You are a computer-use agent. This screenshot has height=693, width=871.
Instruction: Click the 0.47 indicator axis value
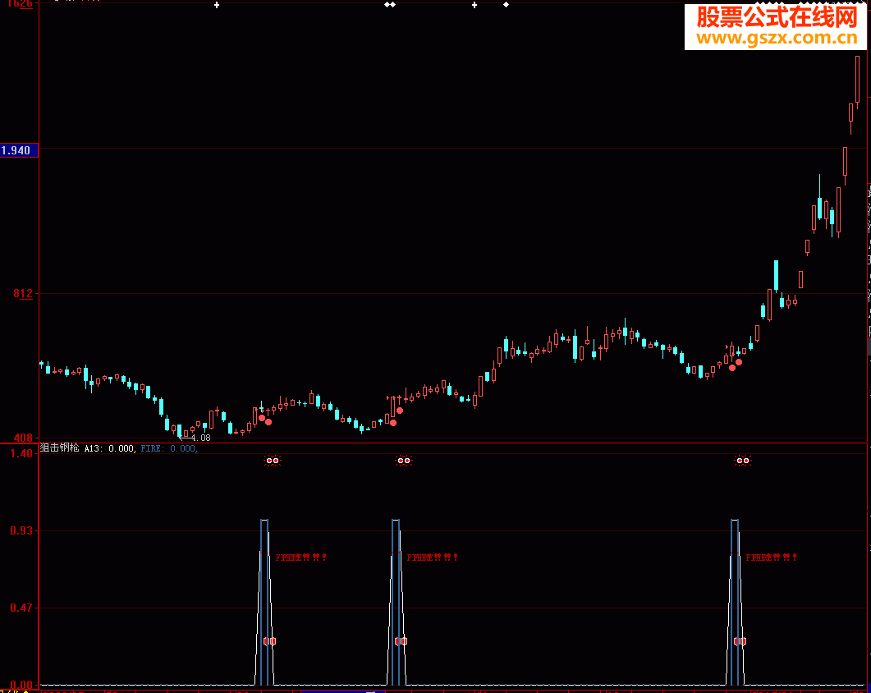coord(21,608)
